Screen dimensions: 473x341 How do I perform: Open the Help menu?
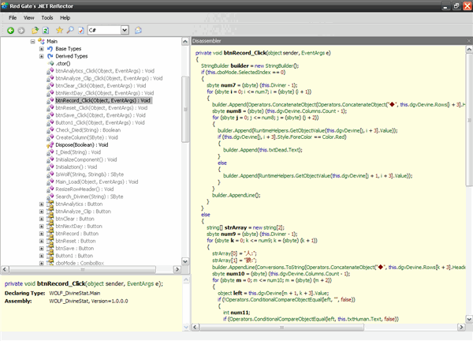pos(65,18)
